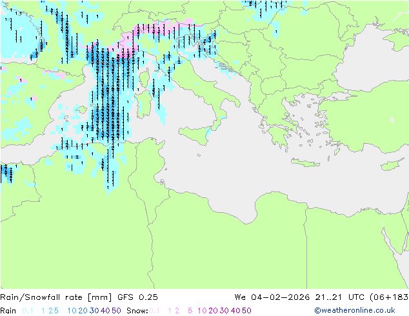Click the 'We 04-02-2026' forecast date
The image size is (409, 316).
pyautogui.click(x=272, y=297)
